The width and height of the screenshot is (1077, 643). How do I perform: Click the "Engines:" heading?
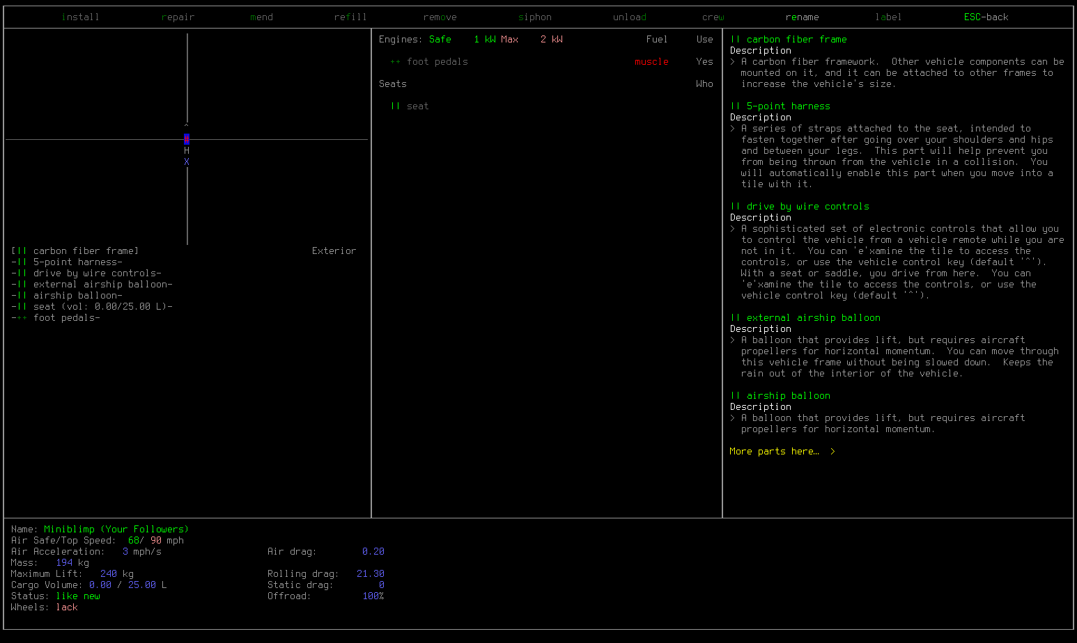401,40
